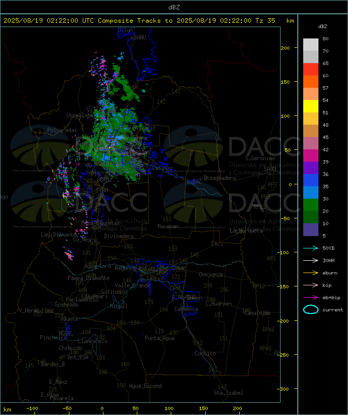Click the 'eburn' legend label

pyautogui.click(x=330, y=273)
